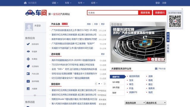Select second pagination dot in 猜您喜欢
This screenshot has width=190, height=107.
click(x=102, y=84)
